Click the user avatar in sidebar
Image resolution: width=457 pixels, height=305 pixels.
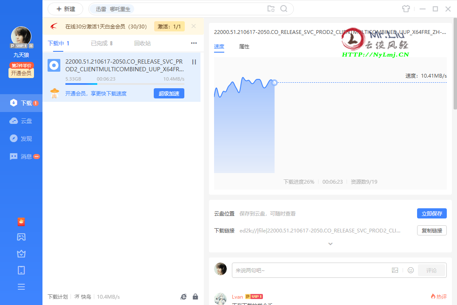click(x=21, y=36)
